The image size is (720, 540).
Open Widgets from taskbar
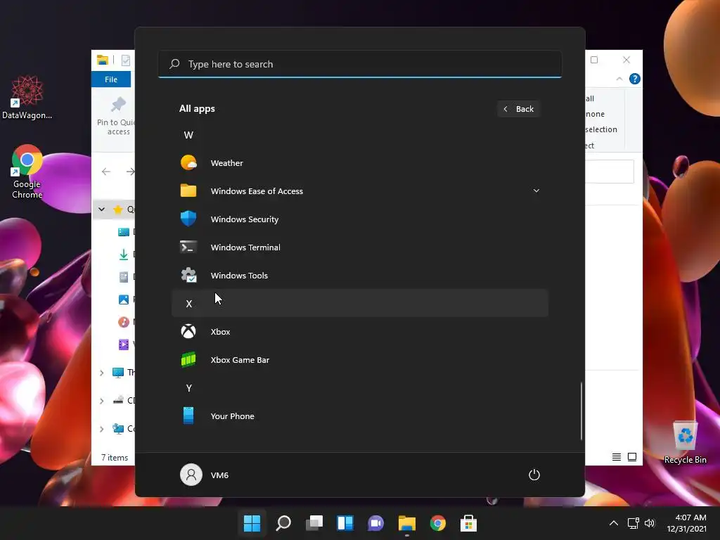pos(345,523)
